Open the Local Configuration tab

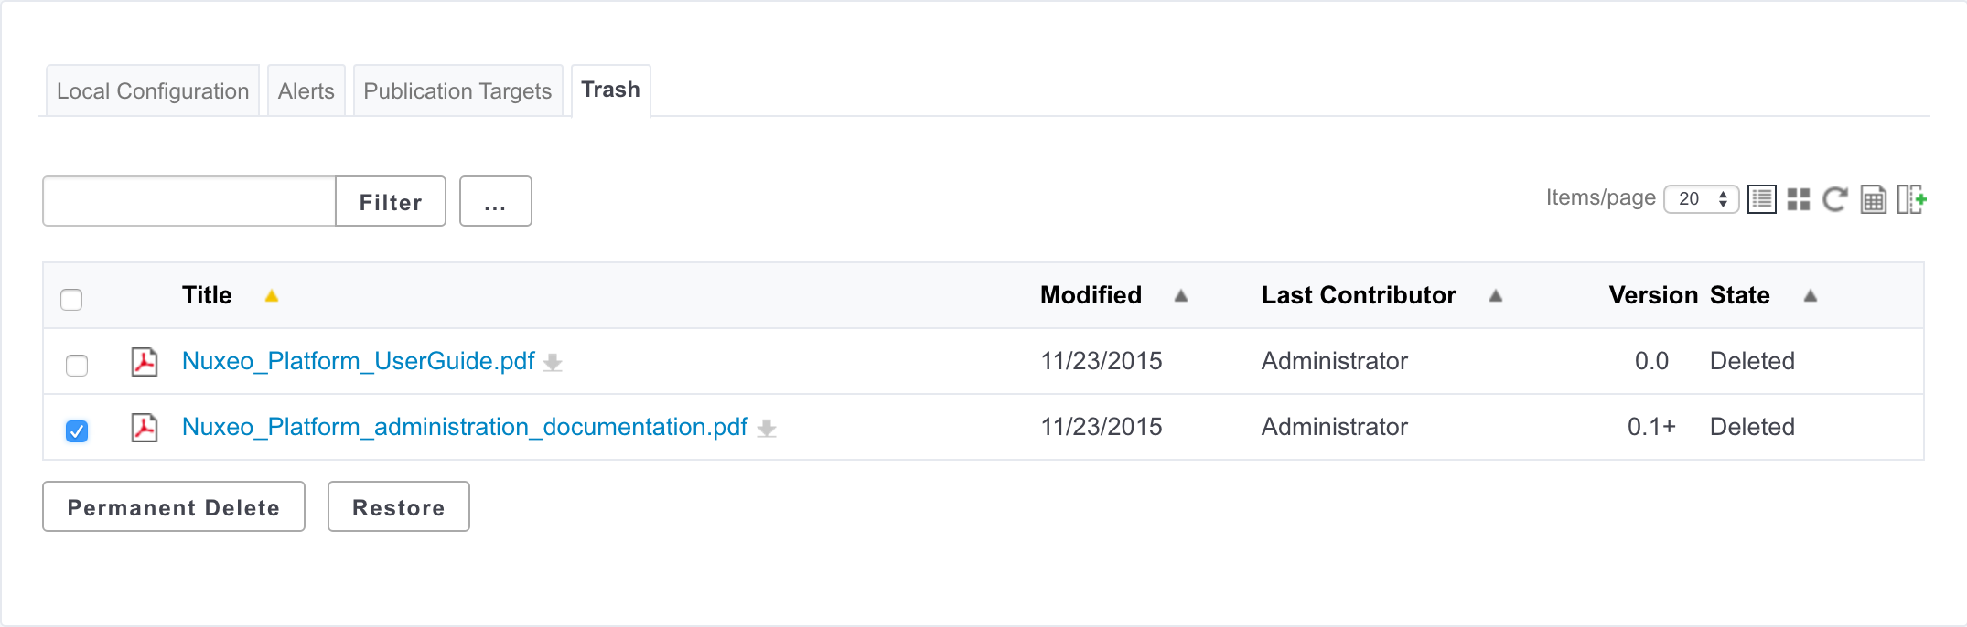(x=153, y=90)
